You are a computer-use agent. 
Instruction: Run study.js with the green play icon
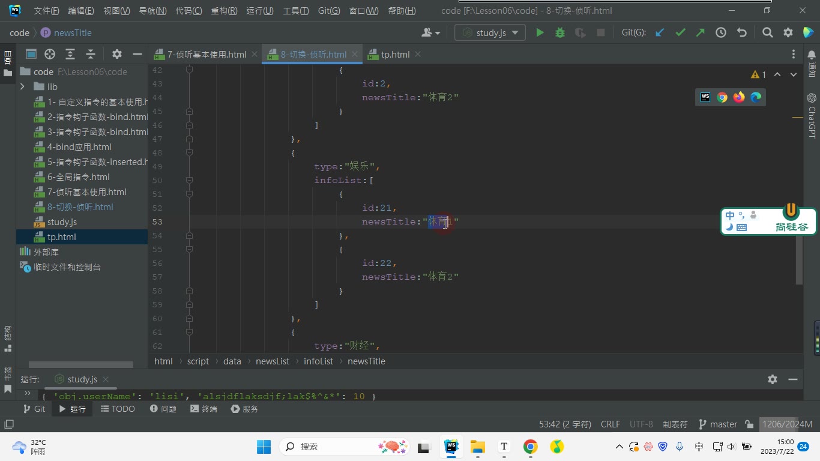(x=540, y=32)
